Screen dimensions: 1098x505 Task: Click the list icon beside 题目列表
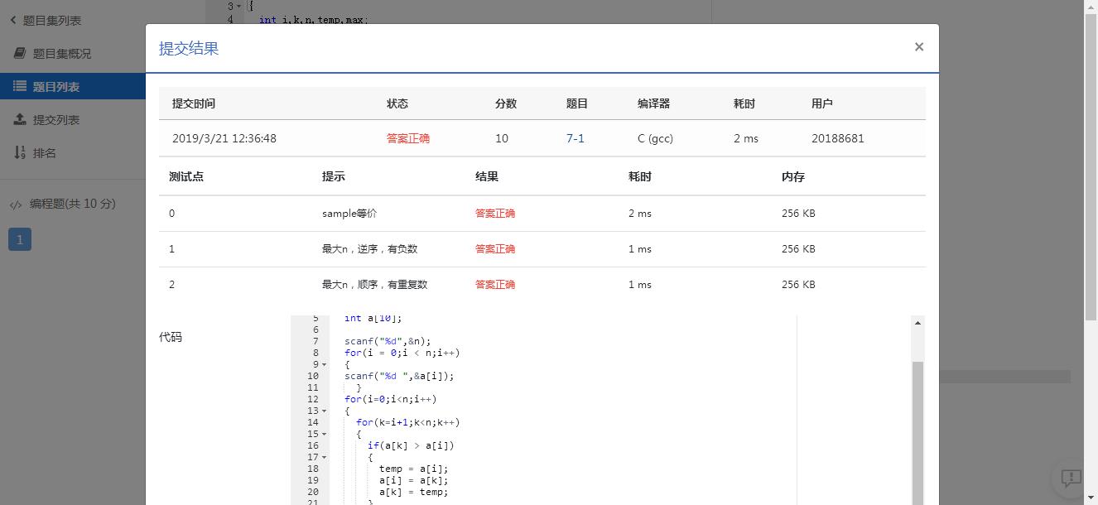click(20, 86)
